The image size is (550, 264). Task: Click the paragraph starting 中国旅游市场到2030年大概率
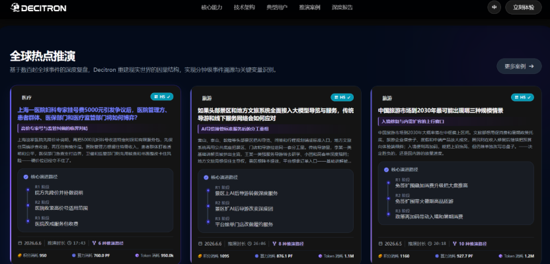tap(455, 143)
